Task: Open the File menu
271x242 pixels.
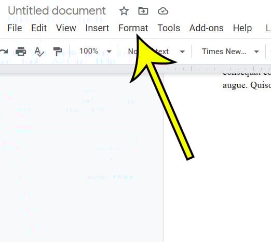Action: pyautogui.click(x=15, y=28)
